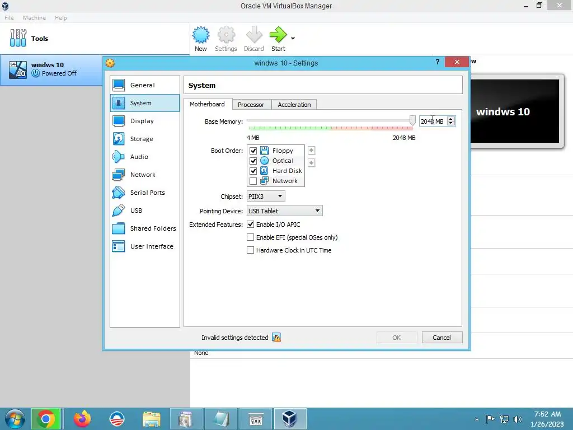Switch to the Processor tab
This screenshot has height=430, width=573.
pos(251,105)
